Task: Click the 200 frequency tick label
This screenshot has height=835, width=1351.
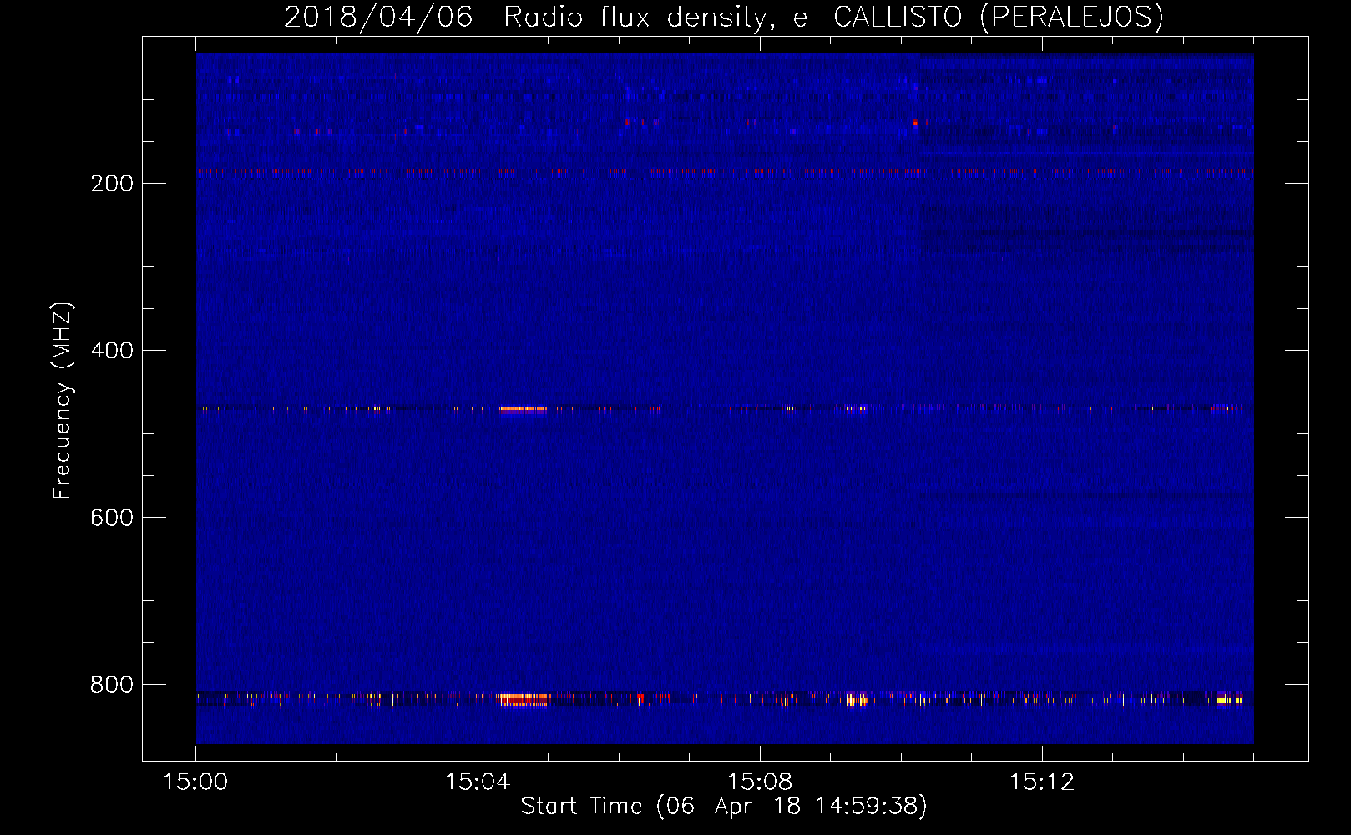Action: coord(112,184)
